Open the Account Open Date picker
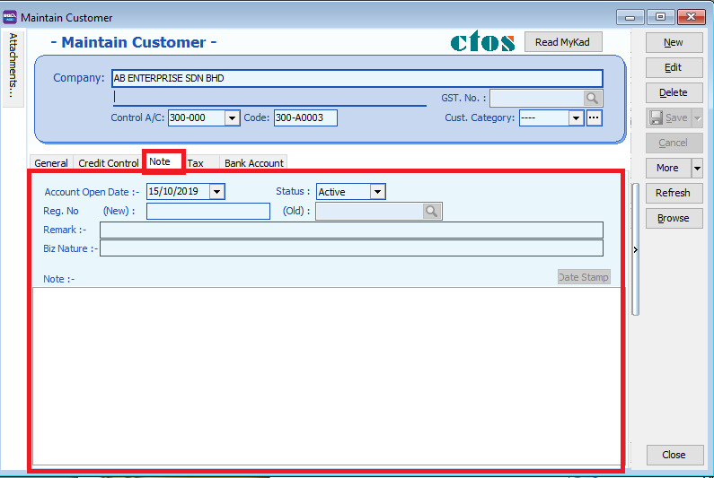Image resolution: width=714 pixels, height=478 pixels. (x=216, y=191)
